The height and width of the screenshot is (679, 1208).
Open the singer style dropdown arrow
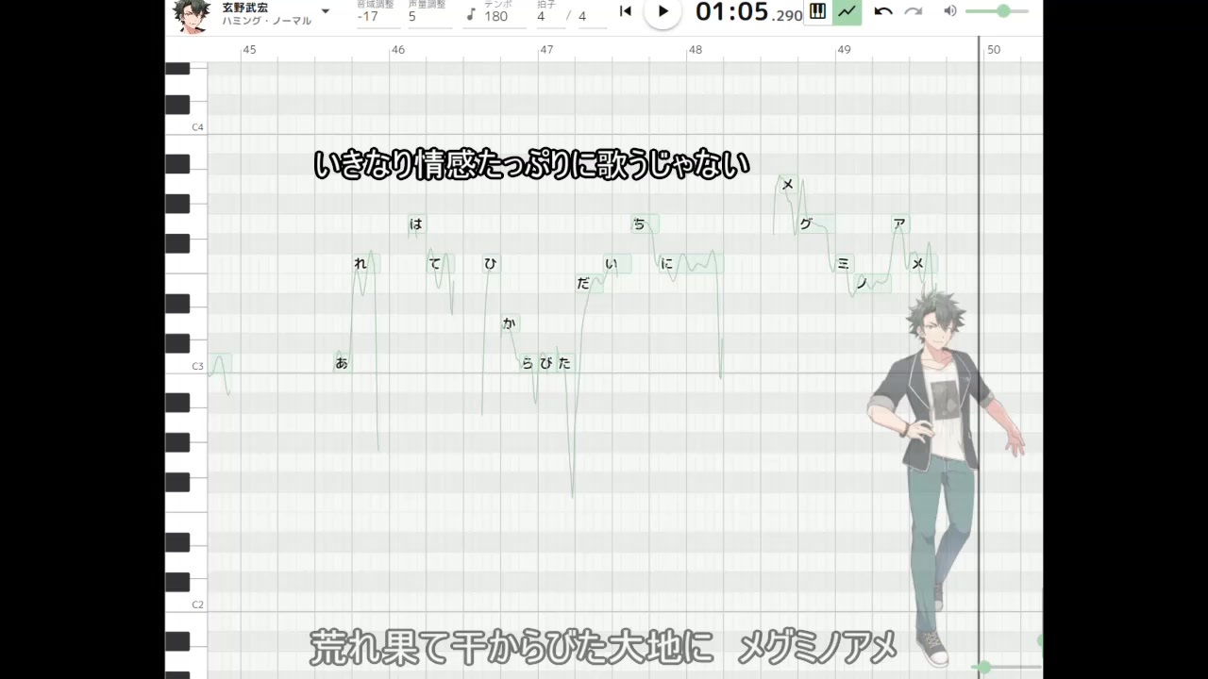(326, 11)
